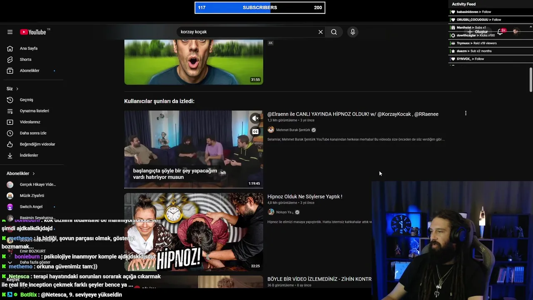The image size is (533, 300).
Task: Click the magnifier search button
Action: tap(334, 32)
